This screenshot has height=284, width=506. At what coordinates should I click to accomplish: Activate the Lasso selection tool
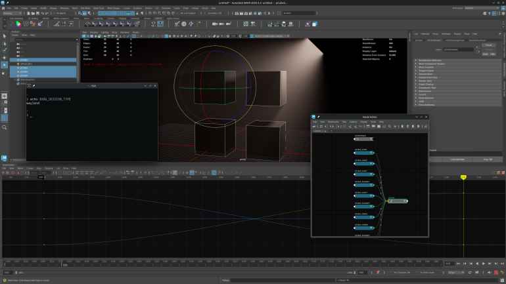[x=5, y=43]
